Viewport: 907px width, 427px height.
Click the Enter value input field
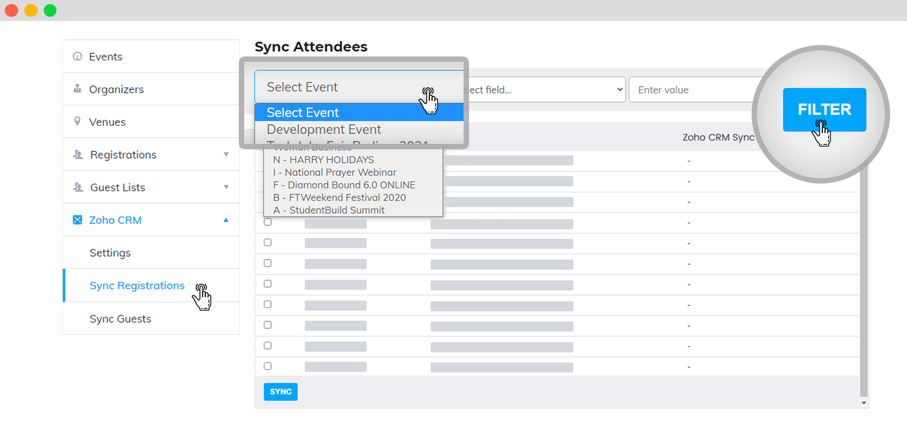point(693,89)
